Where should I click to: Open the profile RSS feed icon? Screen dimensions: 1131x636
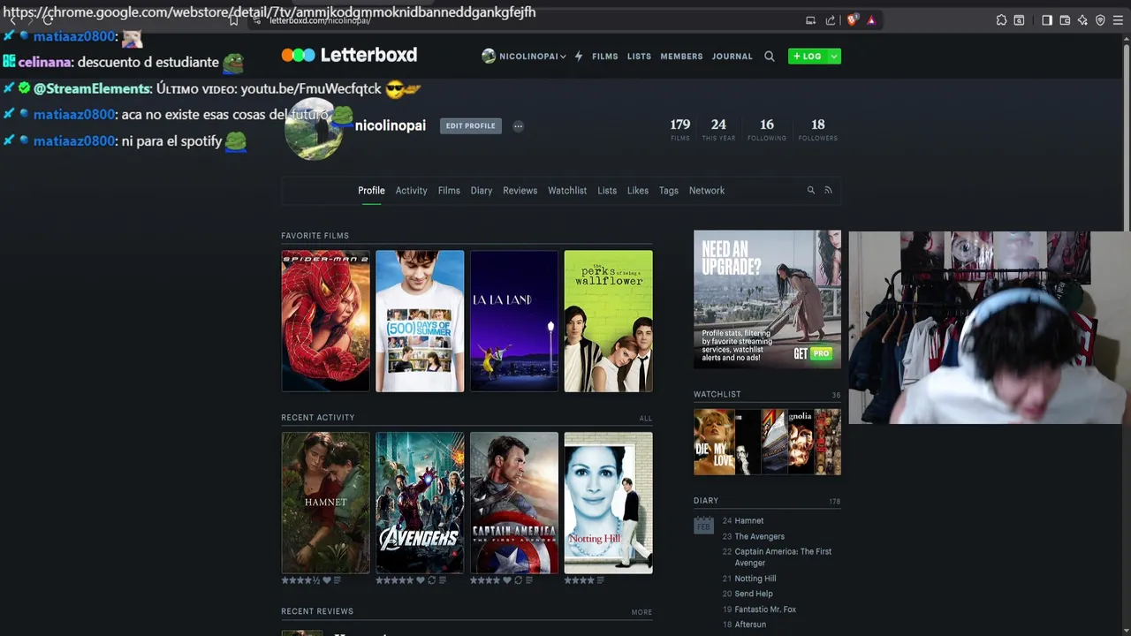(x=828, y=190)
